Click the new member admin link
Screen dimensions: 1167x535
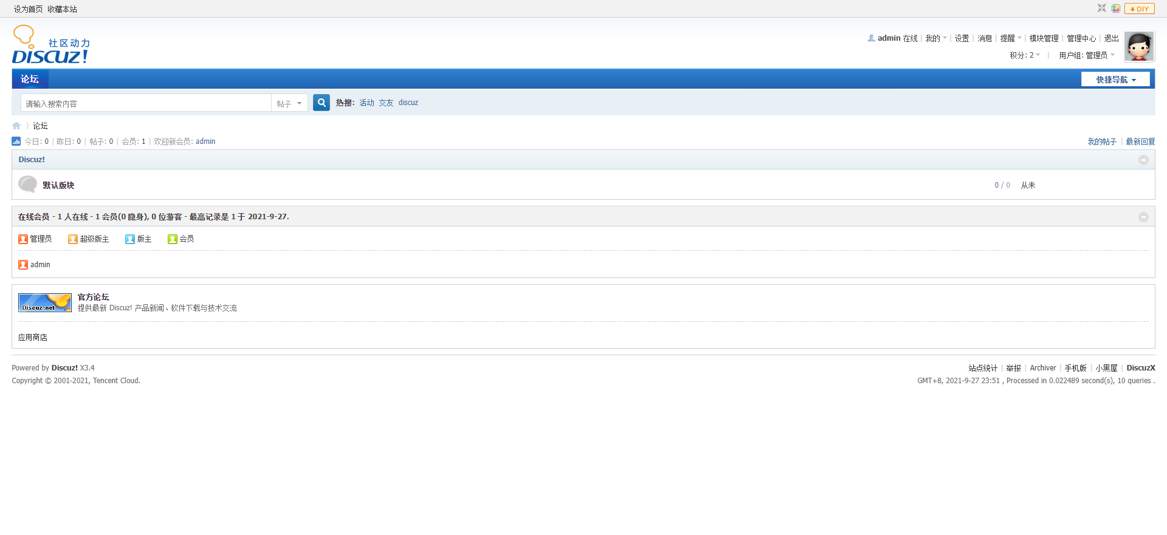205,141
